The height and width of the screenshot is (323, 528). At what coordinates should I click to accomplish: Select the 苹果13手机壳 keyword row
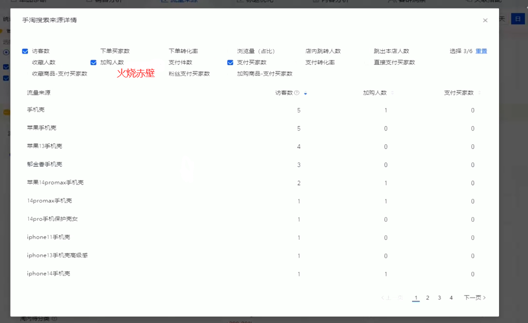pos(255,146)
